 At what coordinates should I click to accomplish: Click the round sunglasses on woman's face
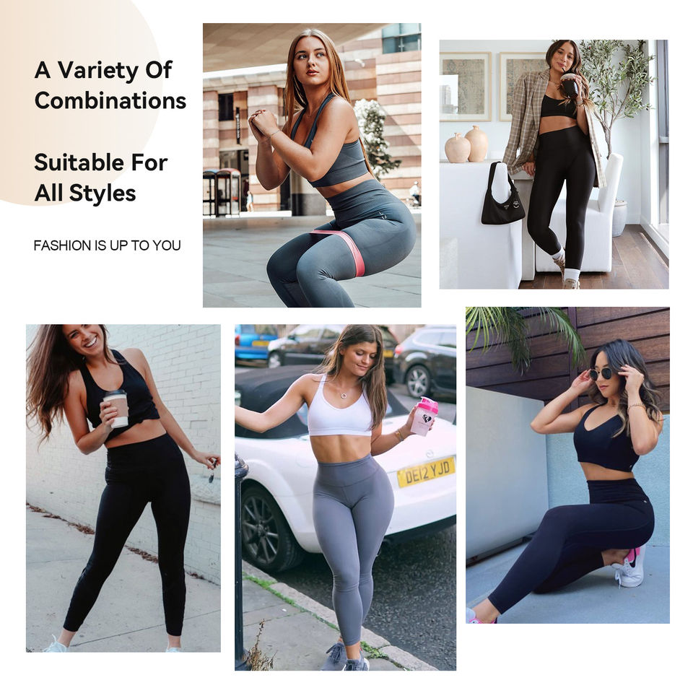click(x=601, y=375)
